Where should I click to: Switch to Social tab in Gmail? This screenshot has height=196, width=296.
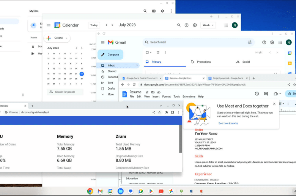tap(243, 62)
